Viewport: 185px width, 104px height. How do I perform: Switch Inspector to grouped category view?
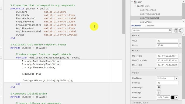176,30
